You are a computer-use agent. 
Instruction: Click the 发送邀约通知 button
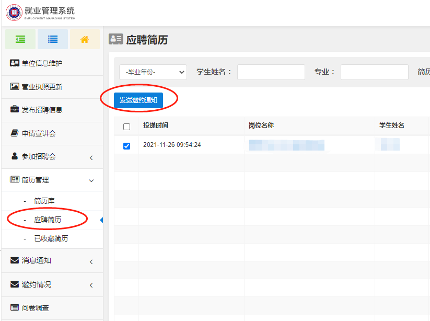tap(138, 100)
